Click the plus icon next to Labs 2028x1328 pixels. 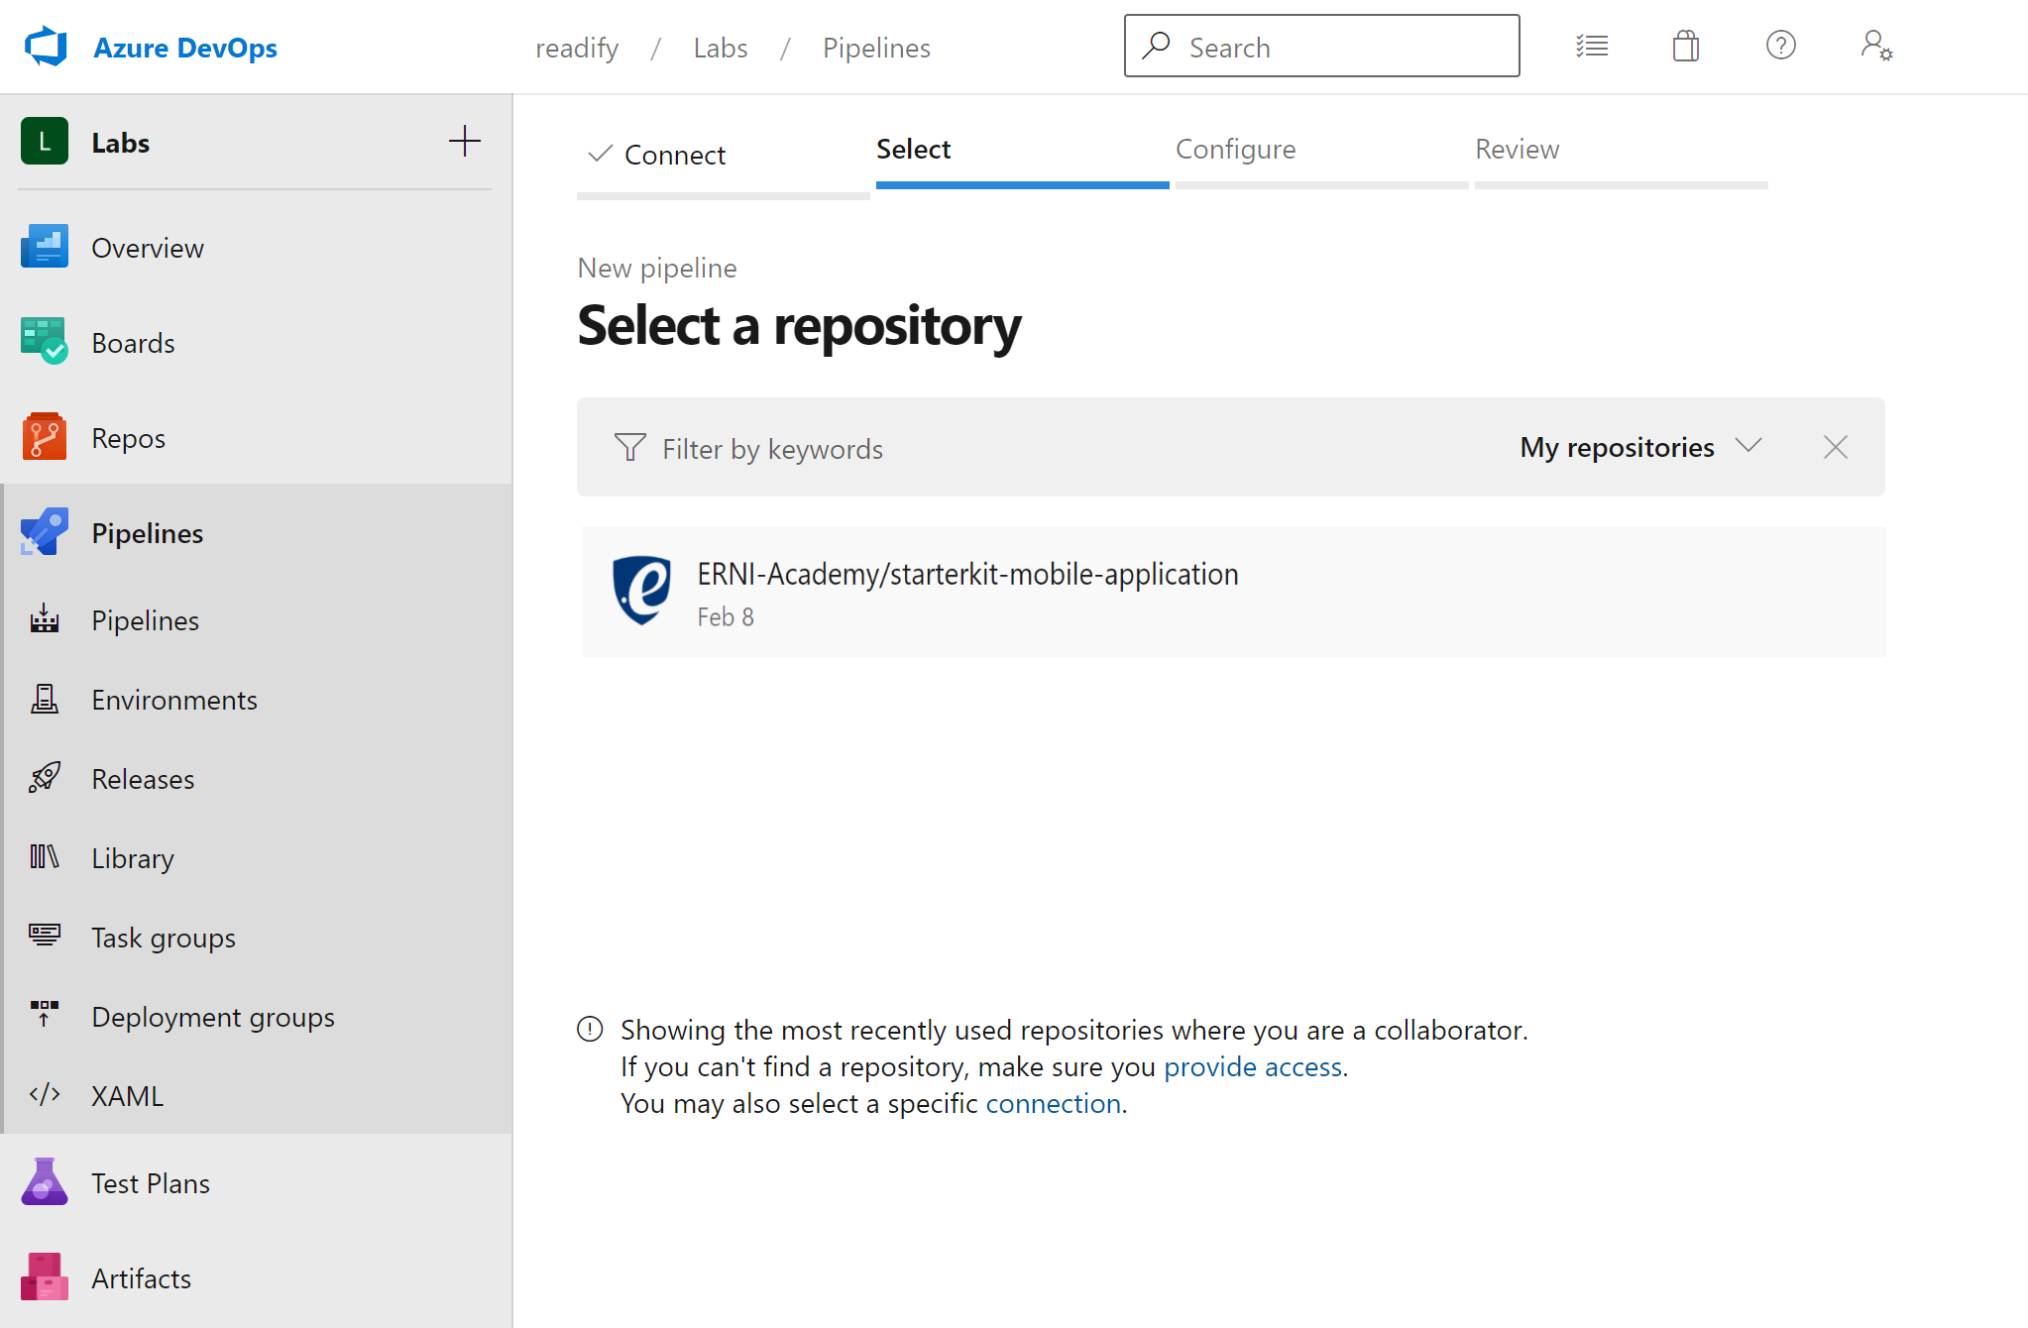pos(465,142)
